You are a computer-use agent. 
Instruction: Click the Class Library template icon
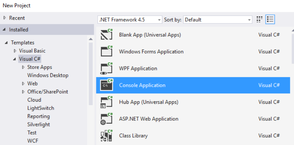point(106,135)
